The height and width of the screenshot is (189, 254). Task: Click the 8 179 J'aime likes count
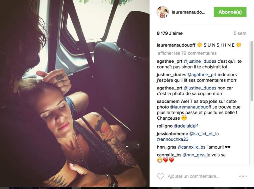pyautogui.click(x=170, y=33)
